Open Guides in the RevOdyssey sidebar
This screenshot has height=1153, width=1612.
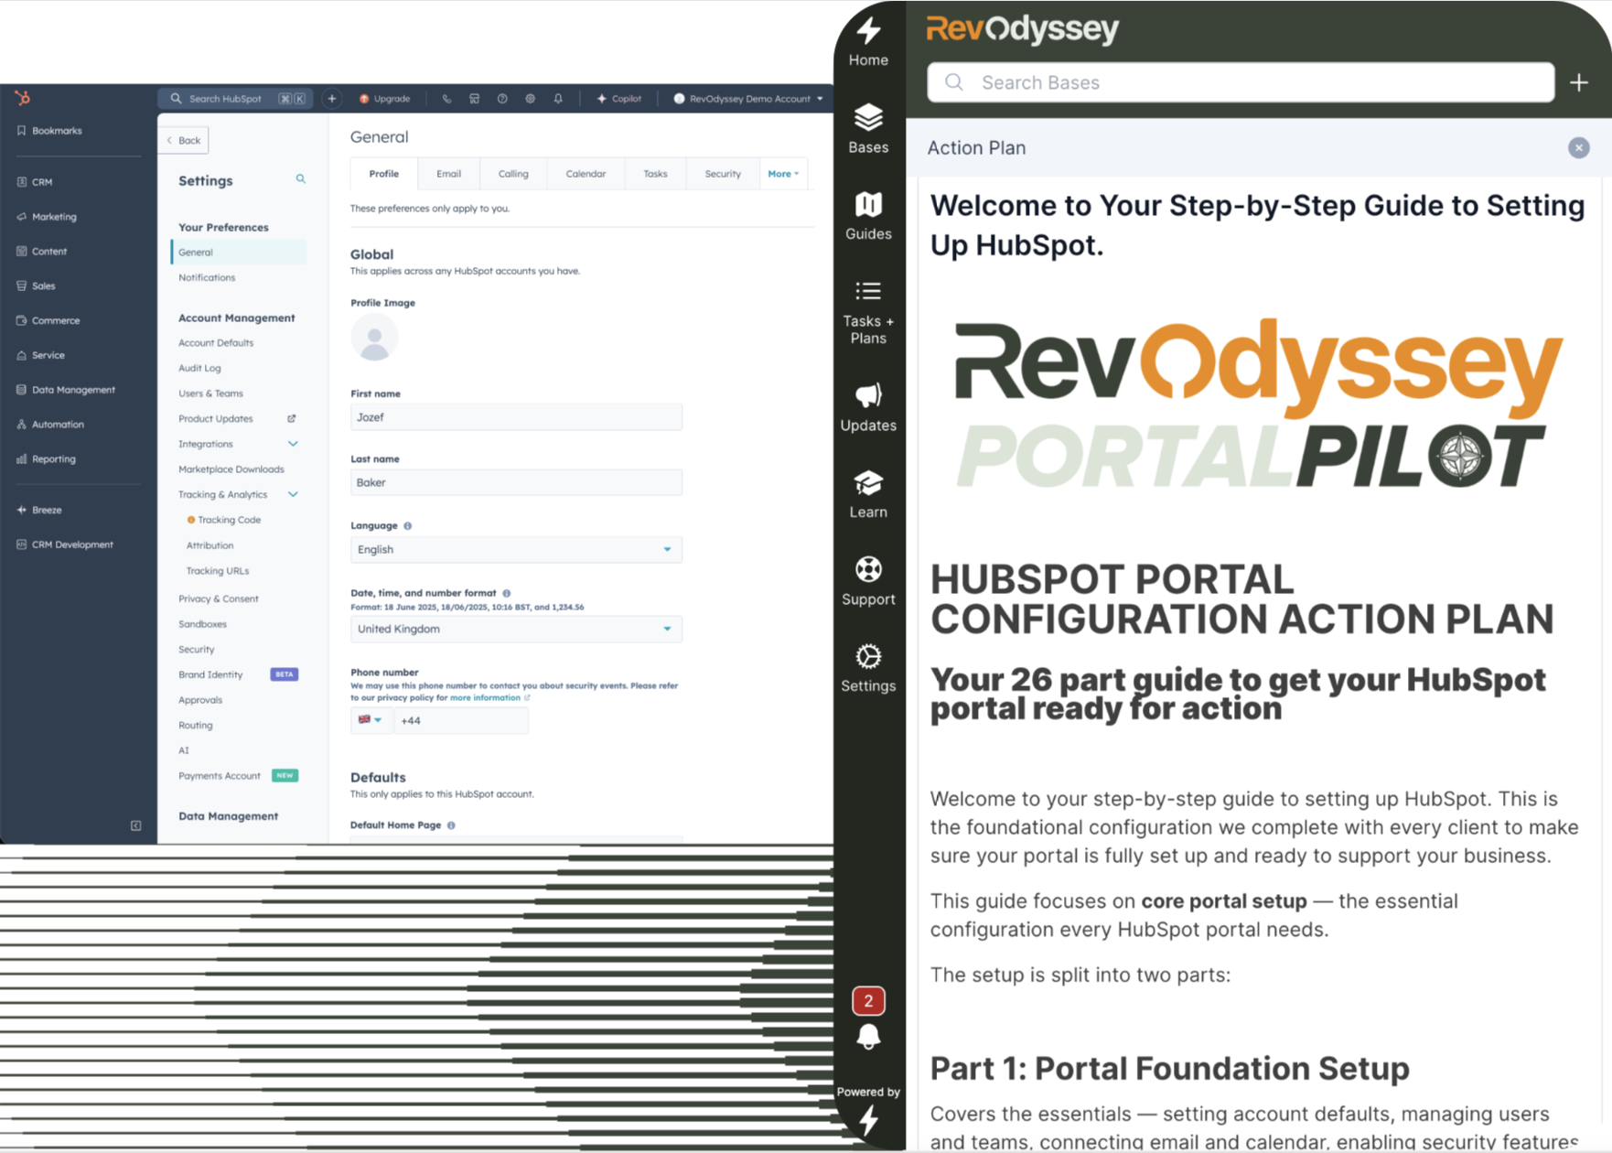pos(868,216)
